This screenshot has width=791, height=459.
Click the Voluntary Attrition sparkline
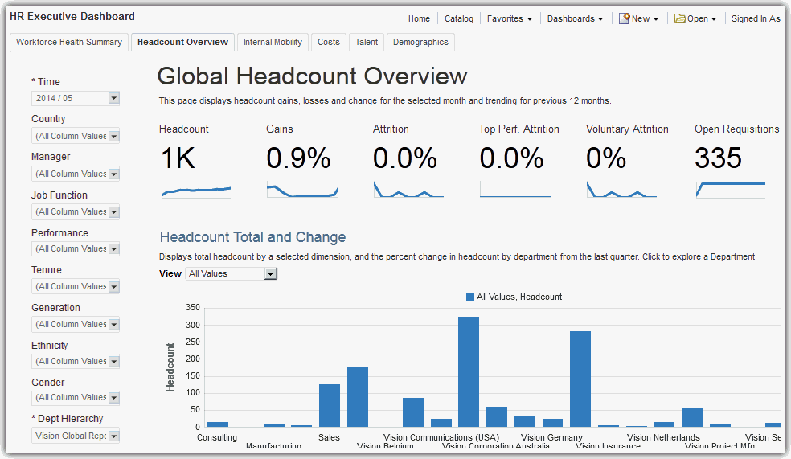point(621,191)
